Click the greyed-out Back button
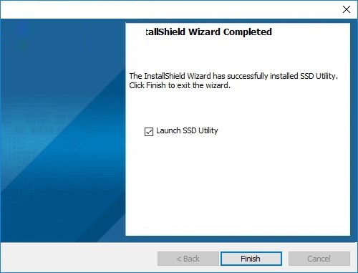 click(188, 259)
